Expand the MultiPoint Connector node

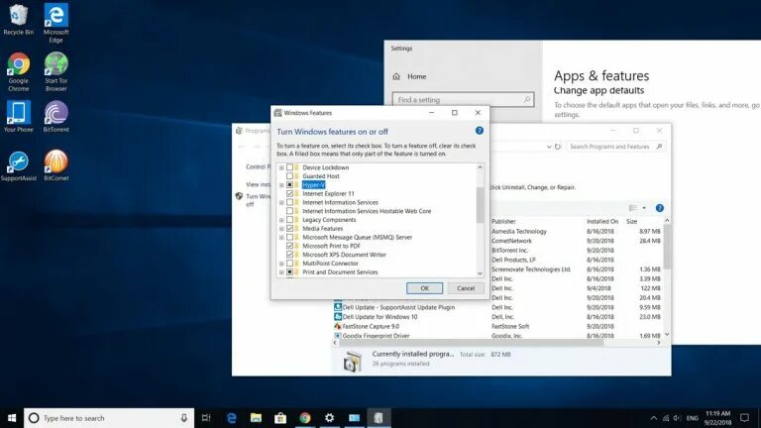pos(281,264)
